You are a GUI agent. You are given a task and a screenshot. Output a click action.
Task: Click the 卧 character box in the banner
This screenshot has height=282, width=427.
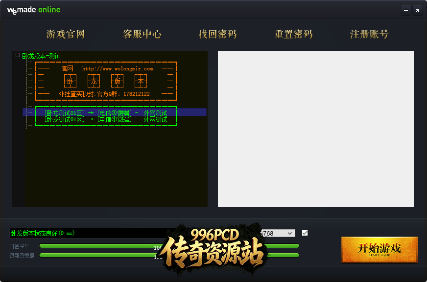(70, 81)
